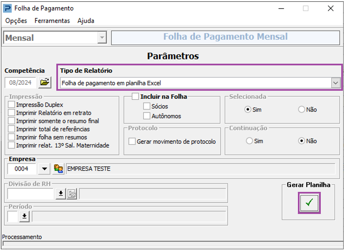345x251 pixels.
Task: Click the Competência date field
Action: pos(20,82)
